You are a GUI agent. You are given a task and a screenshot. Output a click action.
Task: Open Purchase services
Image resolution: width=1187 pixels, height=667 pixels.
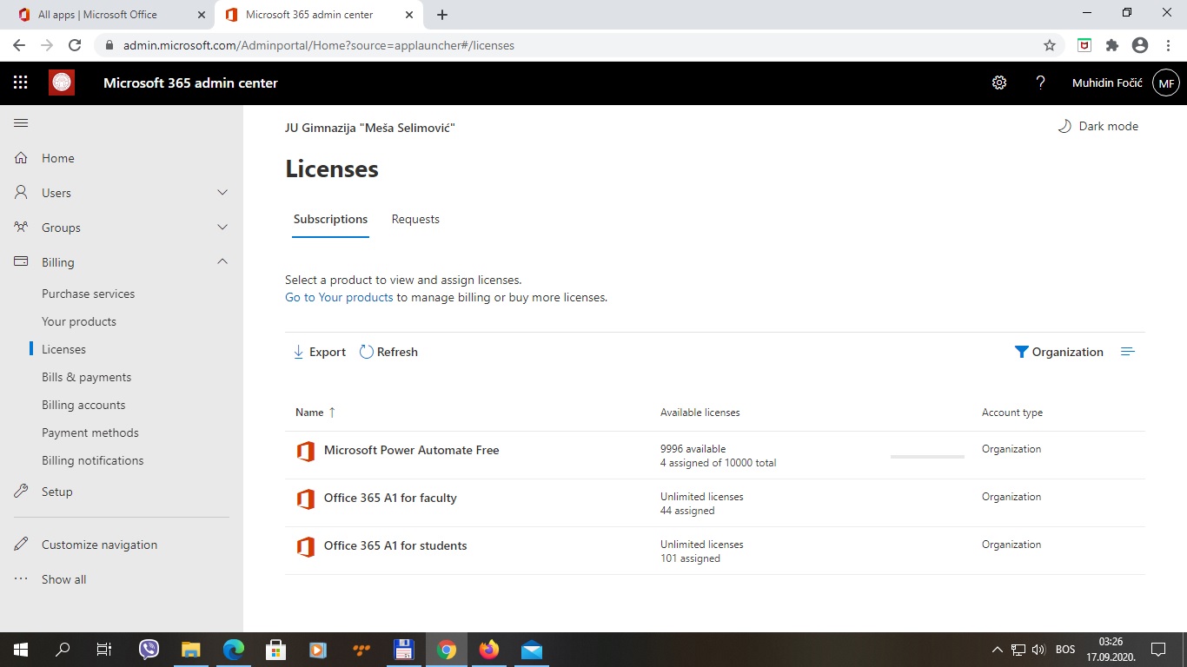pyautogui.click(x=89, y=294)
